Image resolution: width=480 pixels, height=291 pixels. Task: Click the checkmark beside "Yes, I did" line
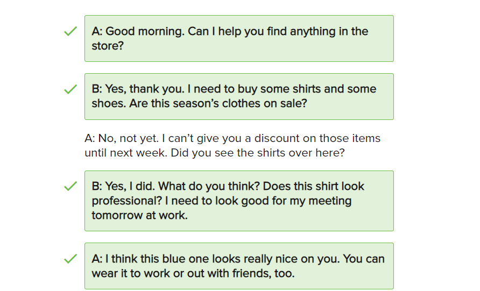click(x=70, y=187)
